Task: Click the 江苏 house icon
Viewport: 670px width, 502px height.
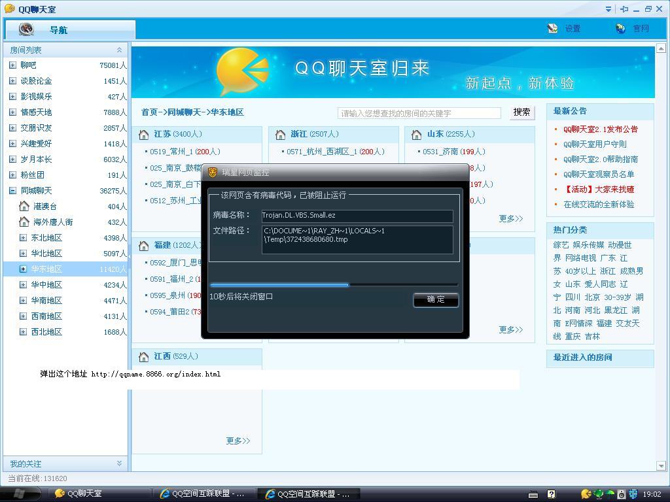Action: [x=143, y=135]
